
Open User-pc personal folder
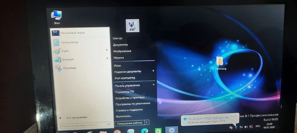(118, 38)
